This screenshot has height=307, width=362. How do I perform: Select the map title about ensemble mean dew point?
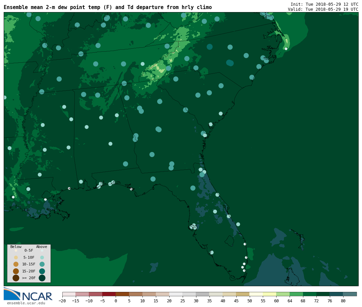[x=108, y=7]
